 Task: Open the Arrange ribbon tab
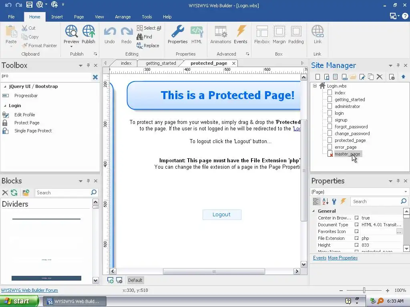tap(123, 17)
